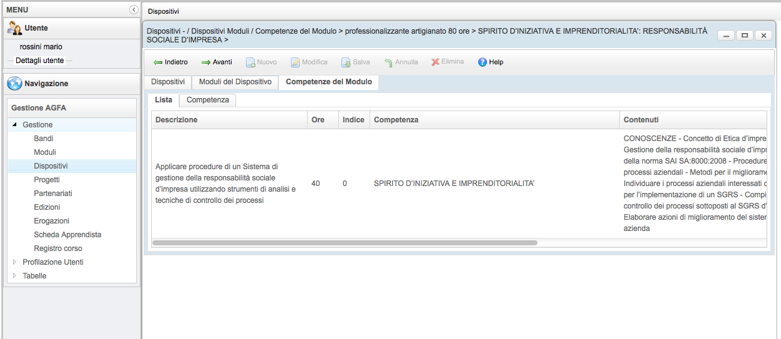Click the Nuovo document icon
Screen dimensions: 781x339
coord(250,62)
